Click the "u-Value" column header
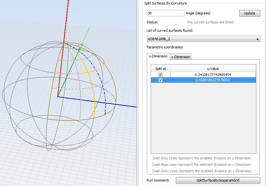 pos(213,69)
